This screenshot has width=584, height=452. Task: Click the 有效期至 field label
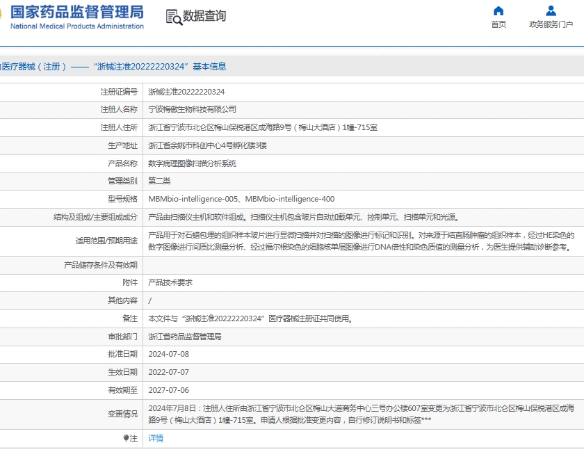122,390
